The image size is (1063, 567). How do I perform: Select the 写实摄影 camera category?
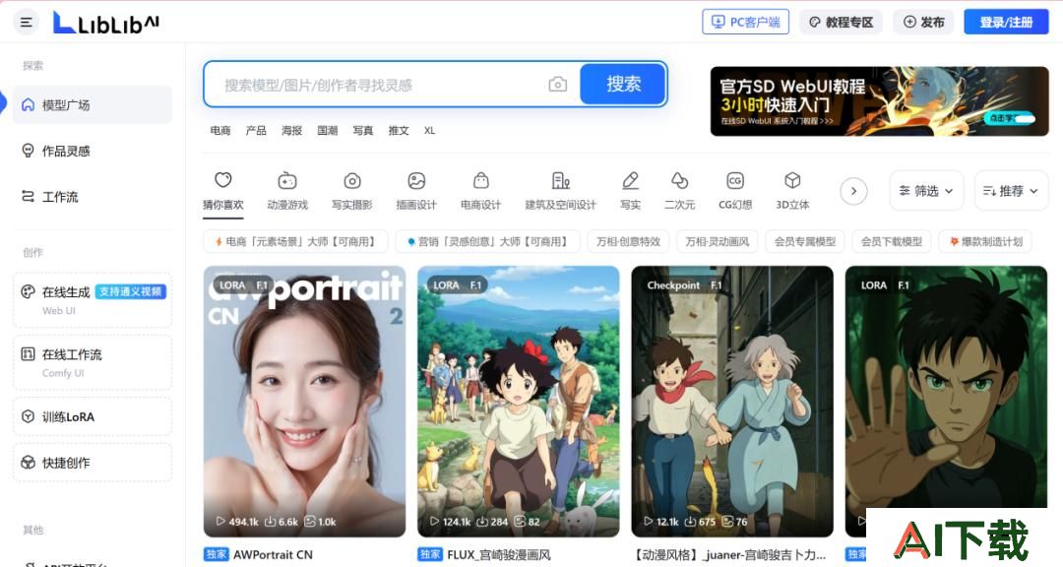pos(351,191)
